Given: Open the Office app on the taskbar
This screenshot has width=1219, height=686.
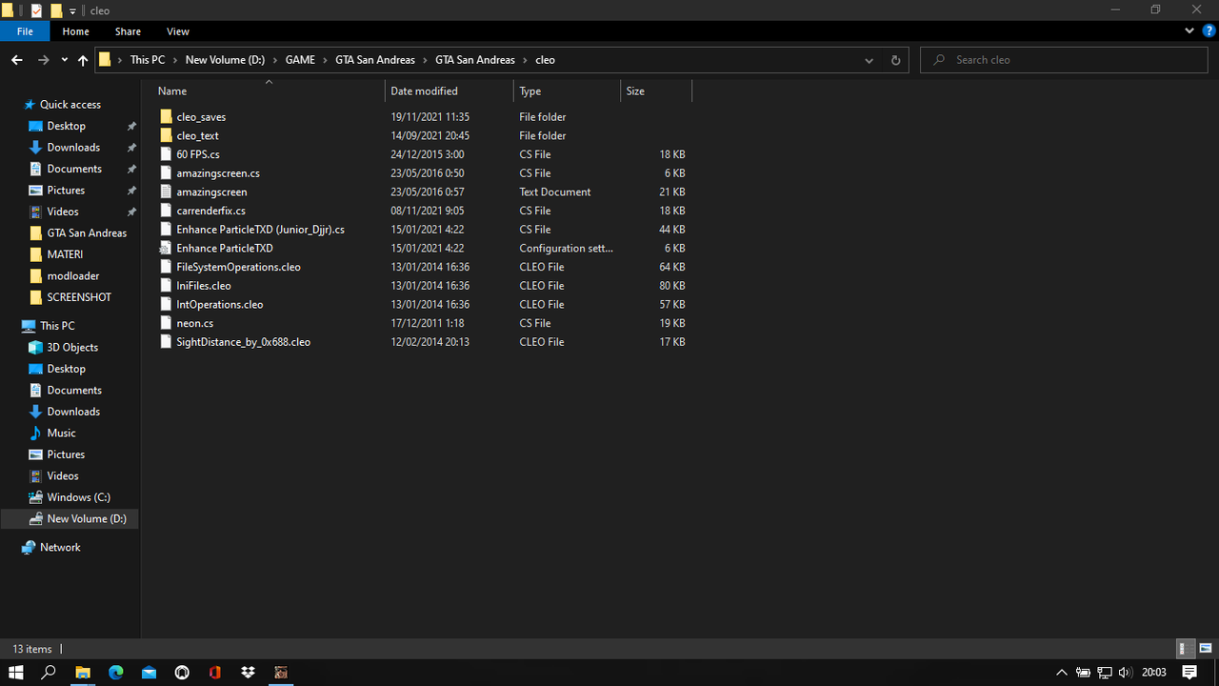Looking at the screenshot, I should (215, 672).
